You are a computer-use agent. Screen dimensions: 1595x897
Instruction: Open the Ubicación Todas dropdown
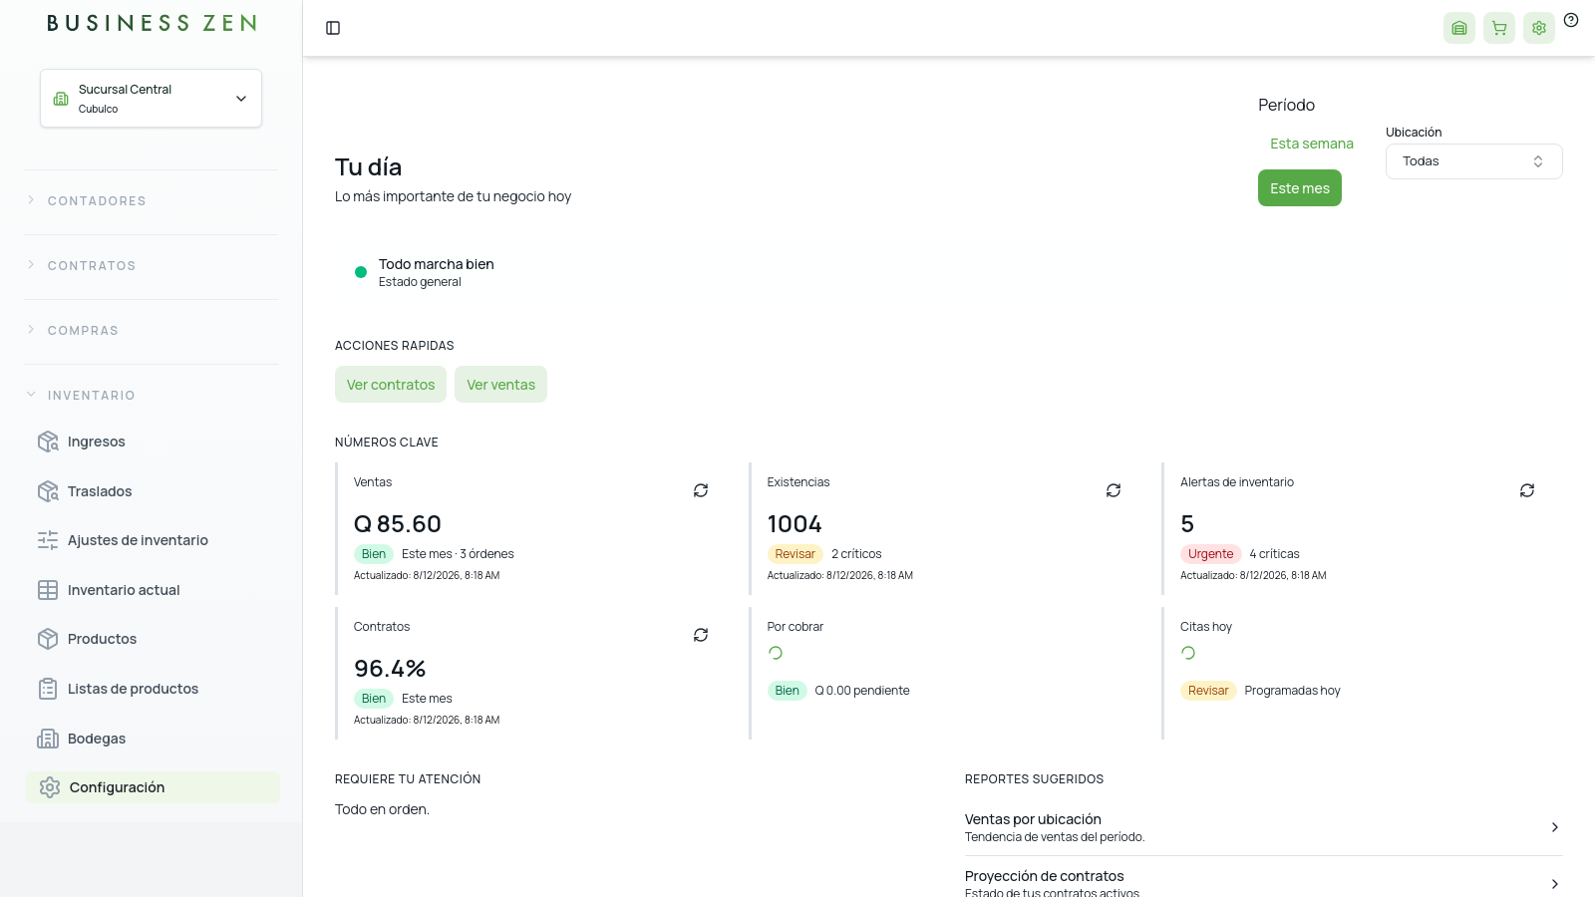(1473, 161)
